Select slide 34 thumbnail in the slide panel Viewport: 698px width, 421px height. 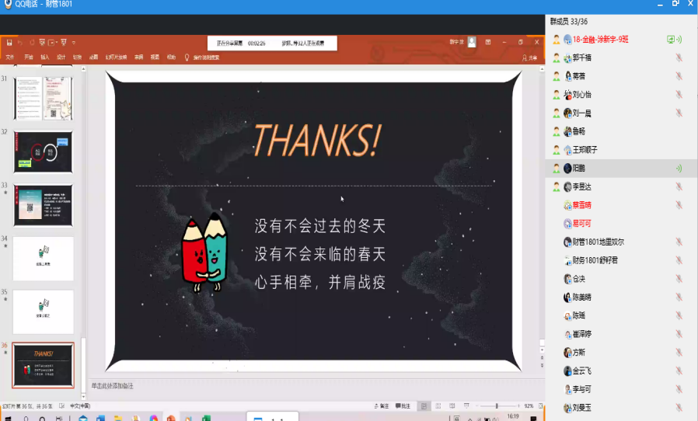pyautogui.click(x=44, y=259)
